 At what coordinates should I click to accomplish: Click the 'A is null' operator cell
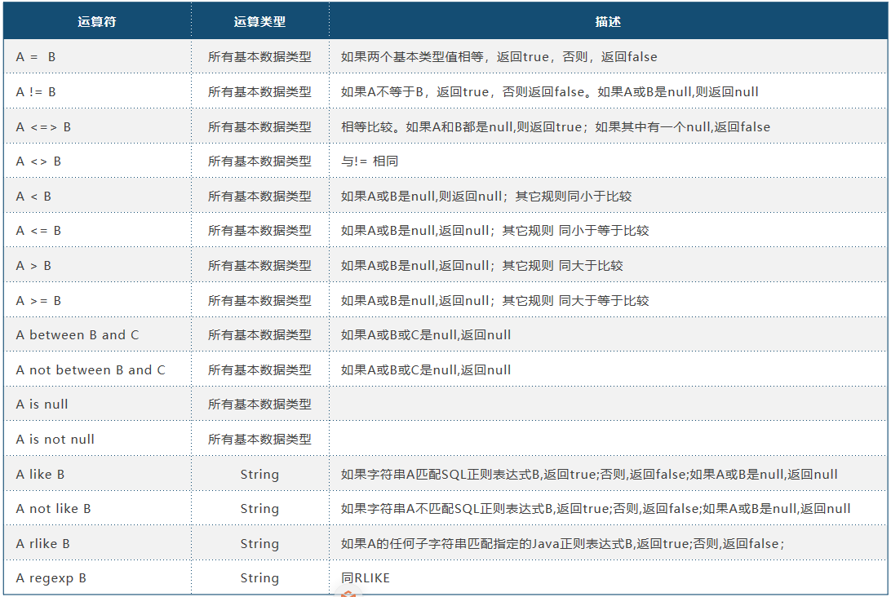tap(42, 405)
